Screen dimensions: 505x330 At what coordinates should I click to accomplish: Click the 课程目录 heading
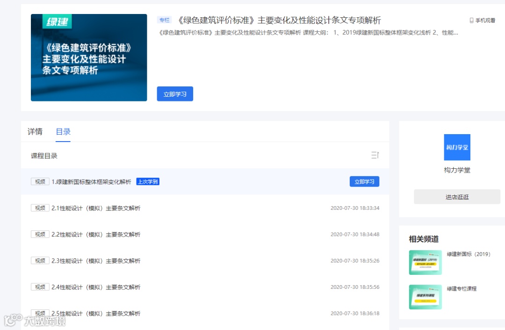44,156
